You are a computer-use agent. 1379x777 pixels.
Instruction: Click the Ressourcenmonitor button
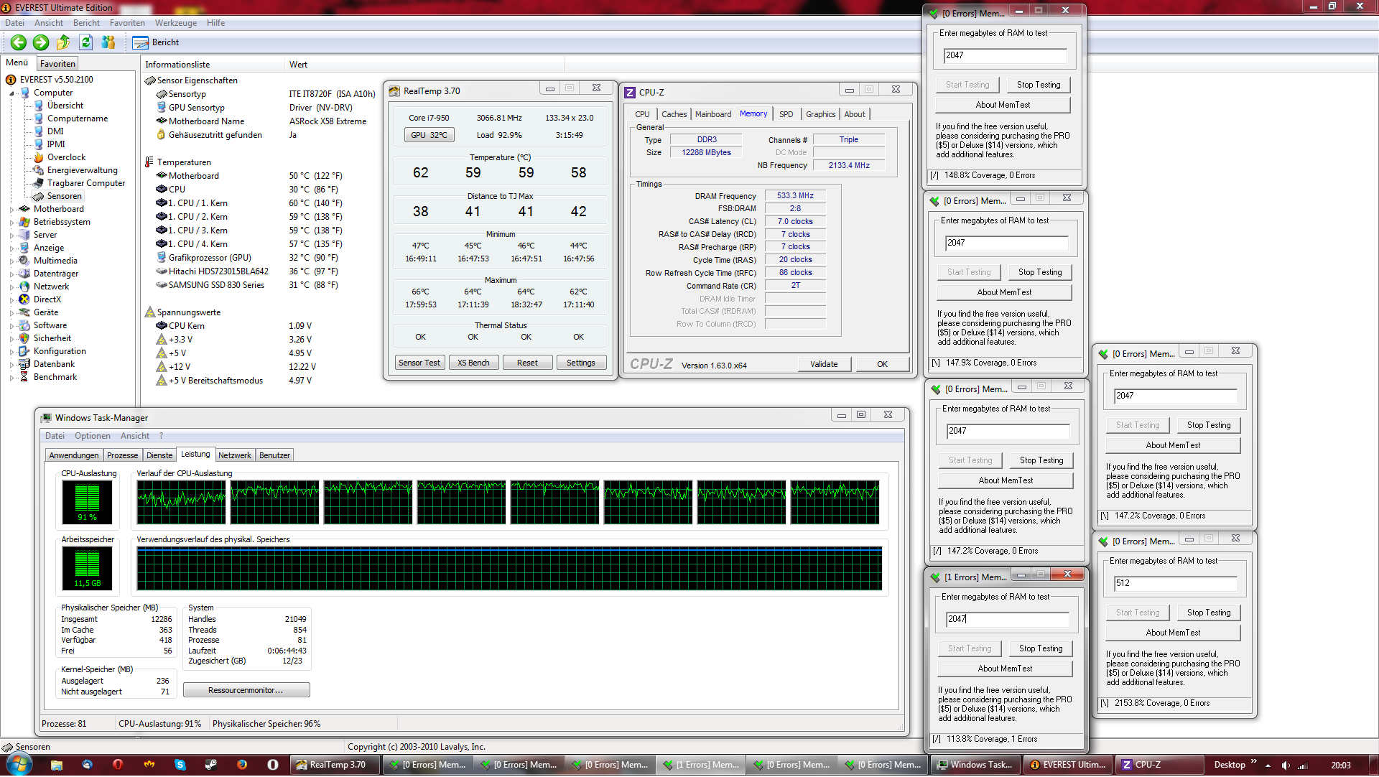[246, 690]
